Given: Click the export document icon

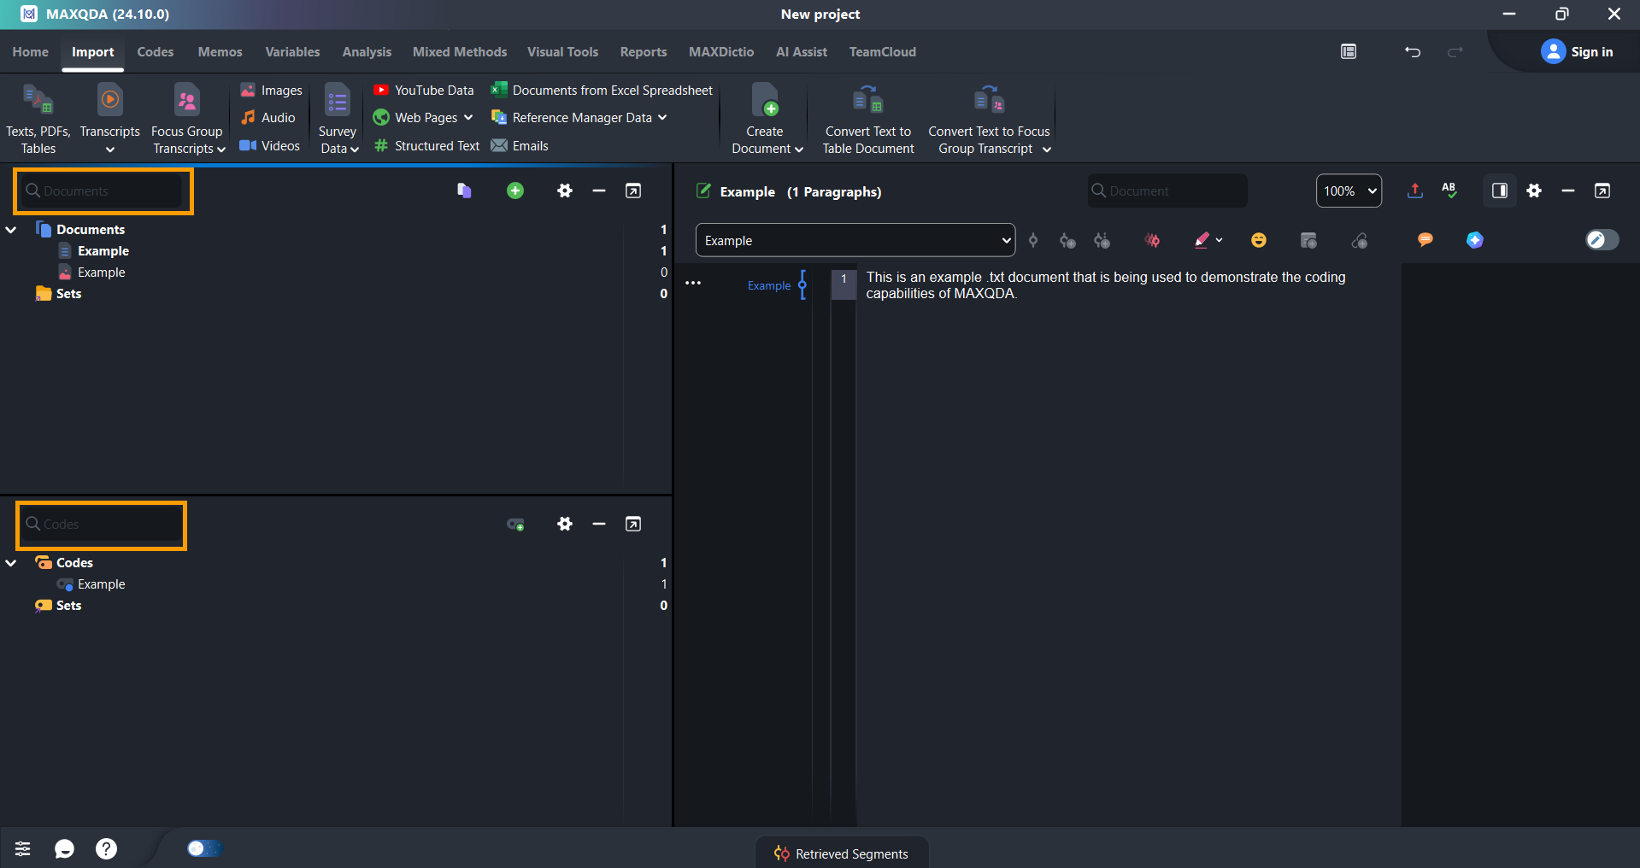Looking at the screenshot, I should pos(1414,191).
